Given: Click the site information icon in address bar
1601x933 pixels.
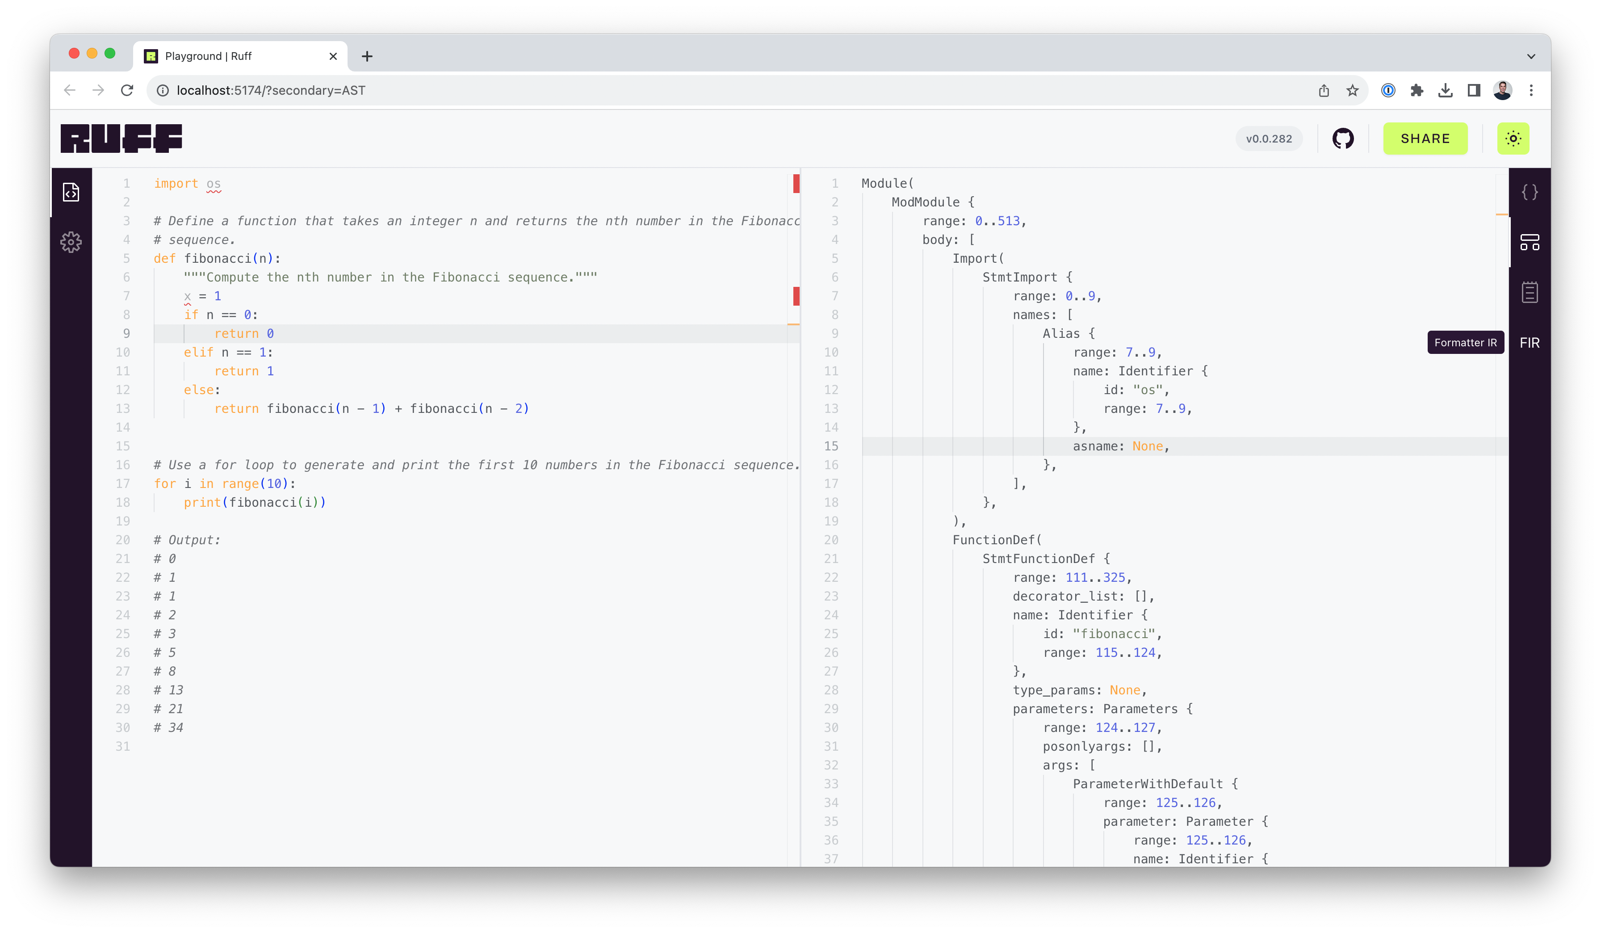Looking at the screenshot, I should click(x=163, y=90).
